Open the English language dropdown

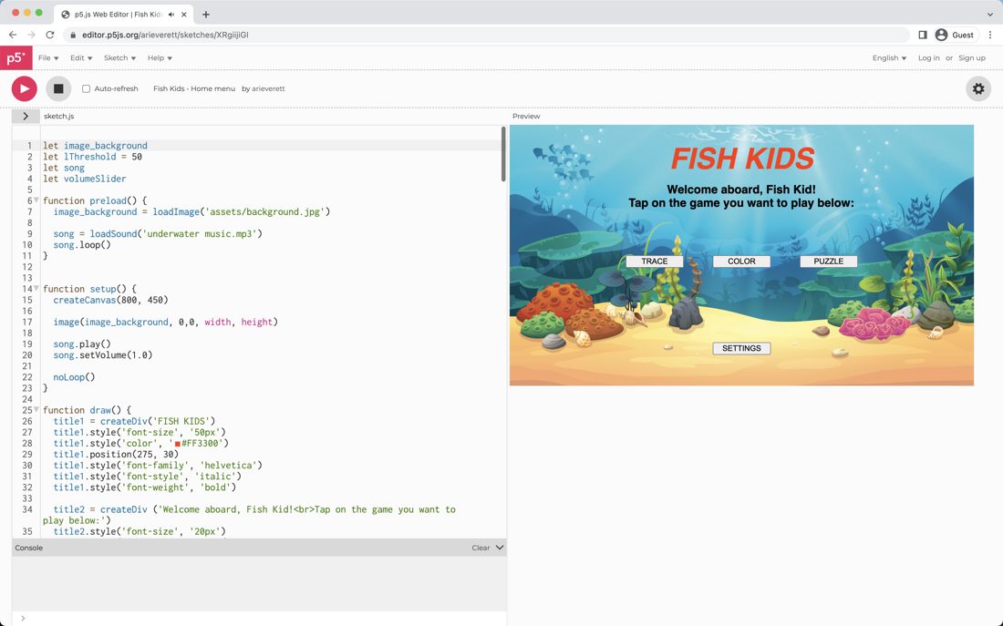click(889, 57)
